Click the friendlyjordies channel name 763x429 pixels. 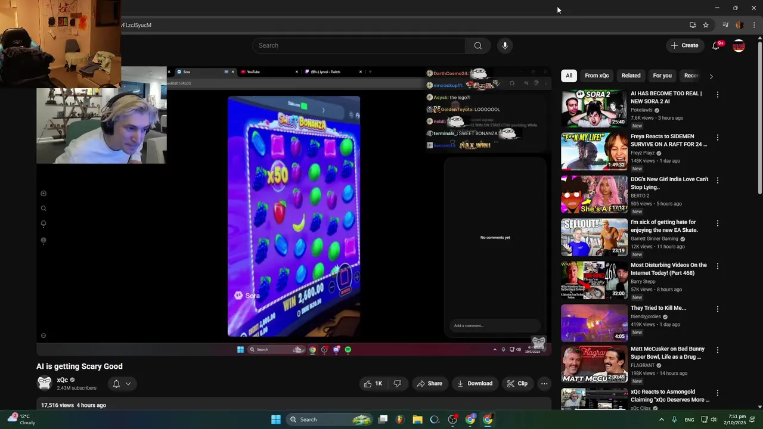click(x=646, y=316)
